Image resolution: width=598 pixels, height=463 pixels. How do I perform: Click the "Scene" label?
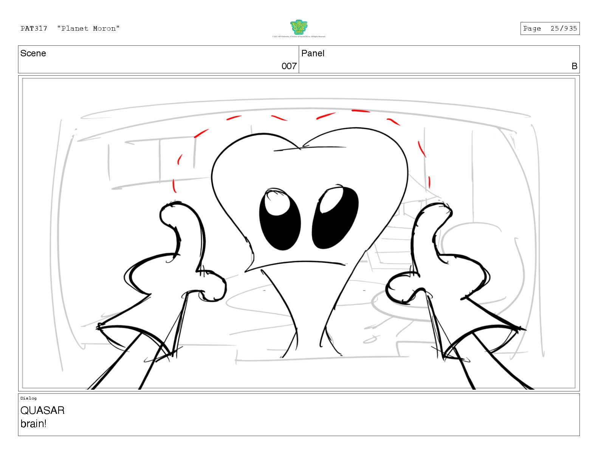pos(33,53)
